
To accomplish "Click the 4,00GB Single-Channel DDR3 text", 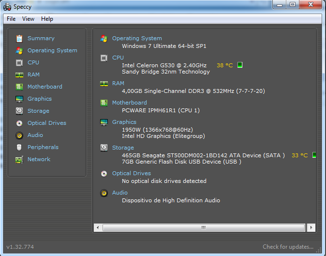I will [x=193, y=91].
